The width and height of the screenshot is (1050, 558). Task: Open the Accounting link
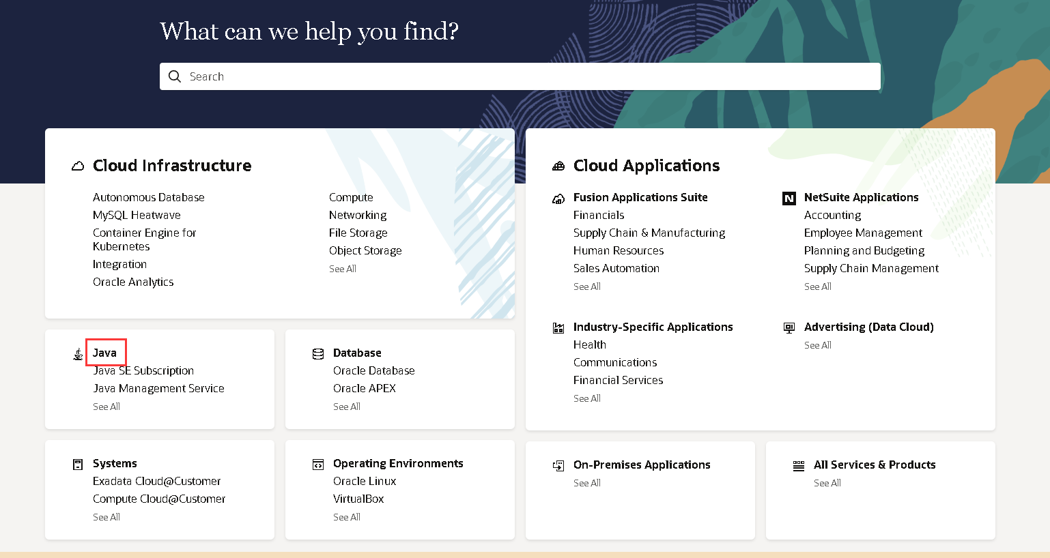click(x=832, y=215)
